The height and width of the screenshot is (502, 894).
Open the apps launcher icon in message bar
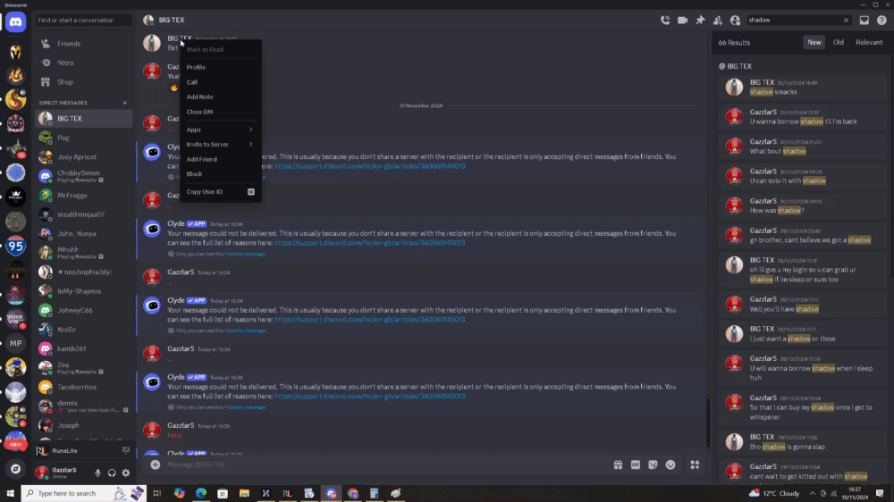point(695,465)
